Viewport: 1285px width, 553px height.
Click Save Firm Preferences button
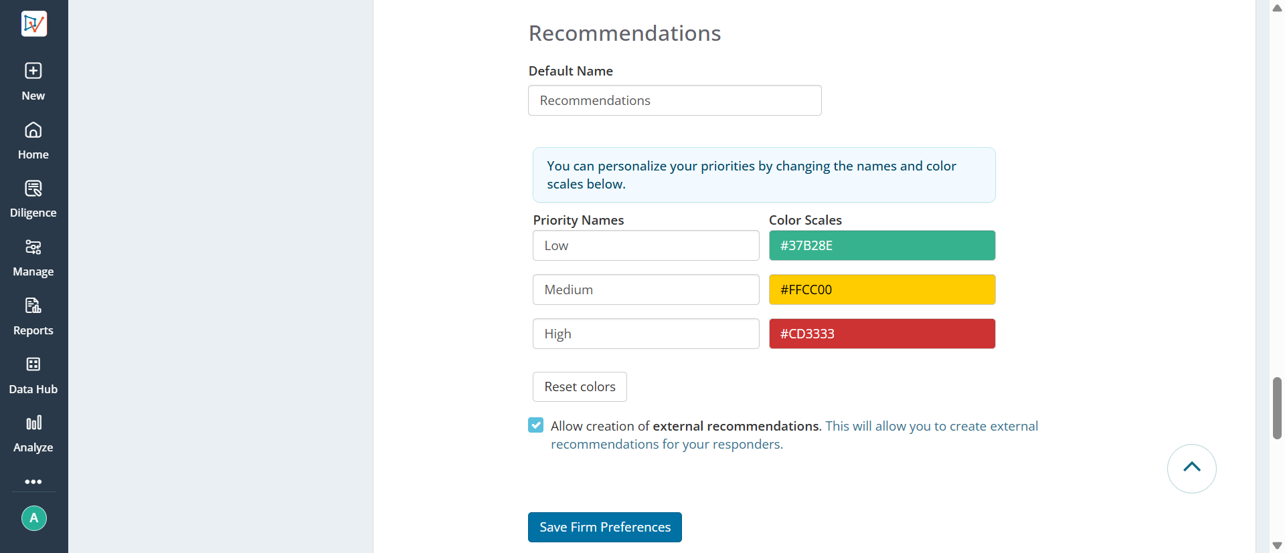pos(605,527)
